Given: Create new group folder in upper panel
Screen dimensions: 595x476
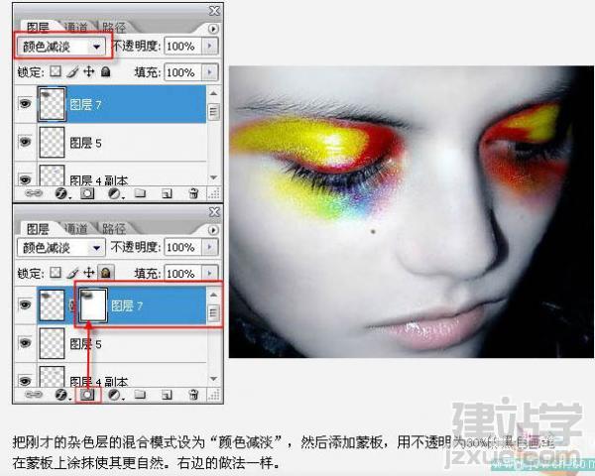Looking at the screenshot, I should [140, 193].
